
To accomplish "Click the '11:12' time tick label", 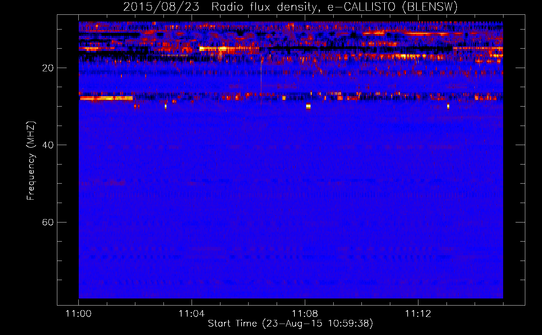I will point(418,314).
